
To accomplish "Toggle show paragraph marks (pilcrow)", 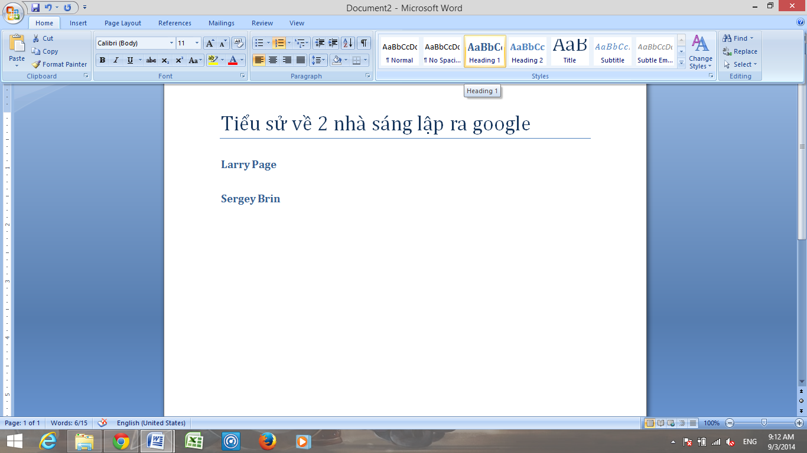I will click(364, 43).
